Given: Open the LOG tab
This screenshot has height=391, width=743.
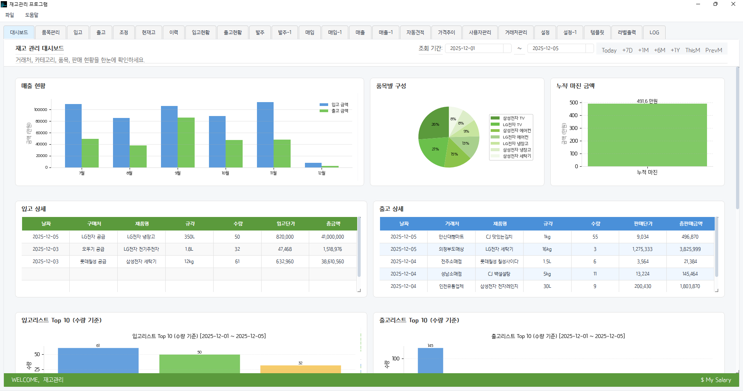Looking at the screenshot, I should point(654,32).
